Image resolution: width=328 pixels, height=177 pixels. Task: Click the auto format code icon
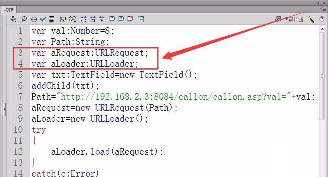(51, 19)
